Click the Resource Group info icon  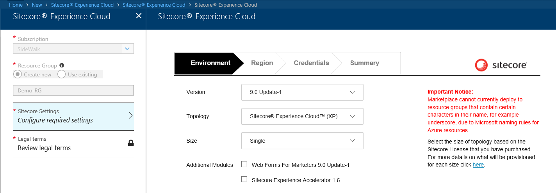(x=62, y=66)
